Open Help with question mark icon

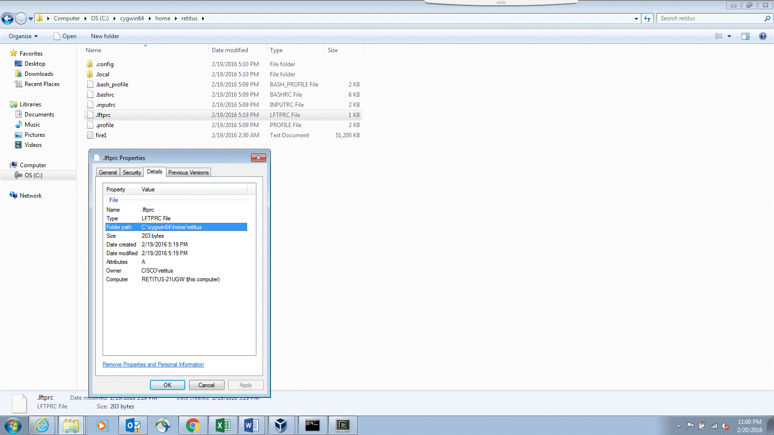[763, 36]
